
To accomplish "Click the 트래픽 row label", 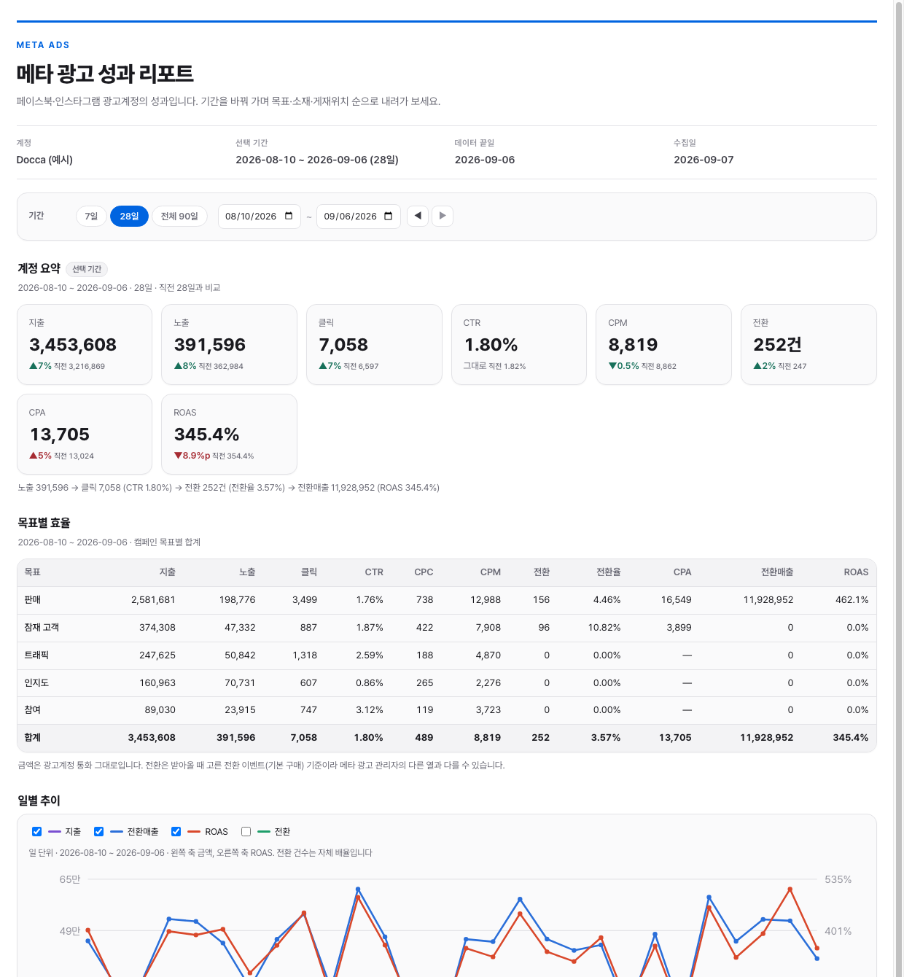I will pyautogui.click(x=36, y=655).
